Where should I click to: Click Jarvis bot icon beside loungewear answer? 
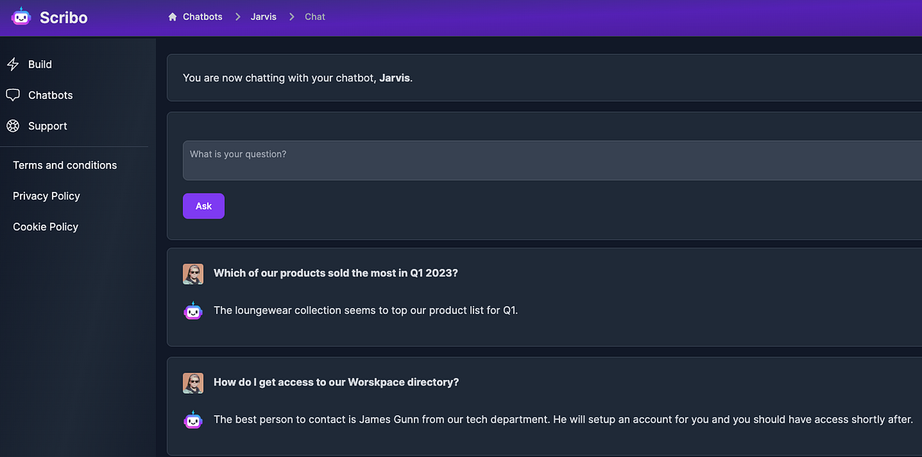point(193,311)
